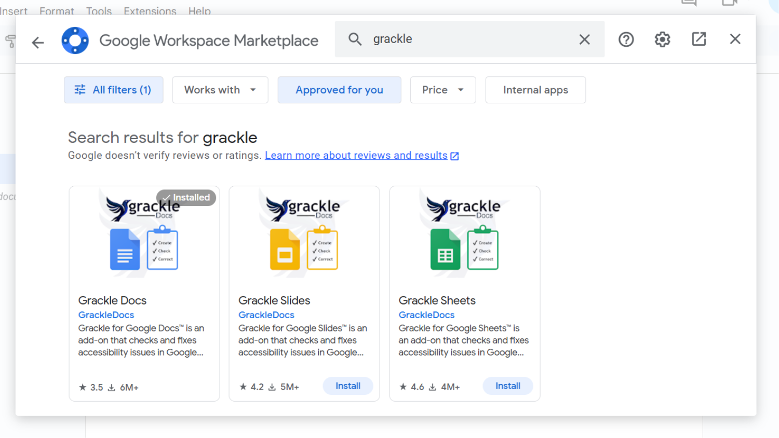Click the search magnifier icon
Image resolution: width=779 pixels, height=438 pixels.
pos(355,39)
